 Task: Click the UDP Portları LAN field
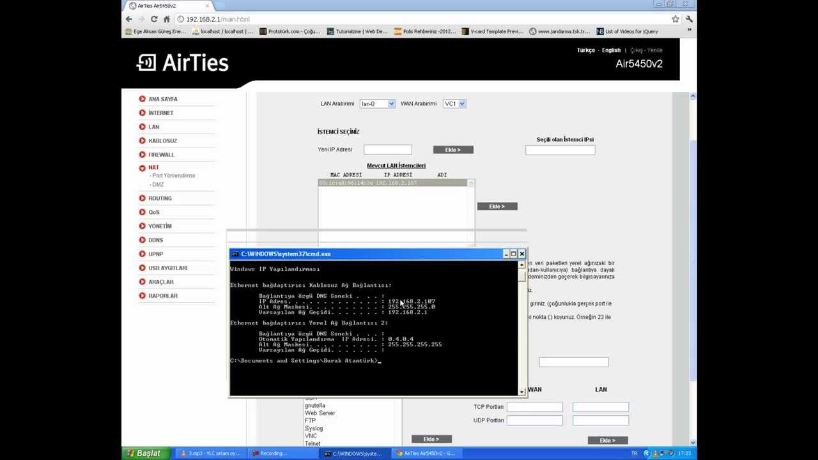coord(601,420)
